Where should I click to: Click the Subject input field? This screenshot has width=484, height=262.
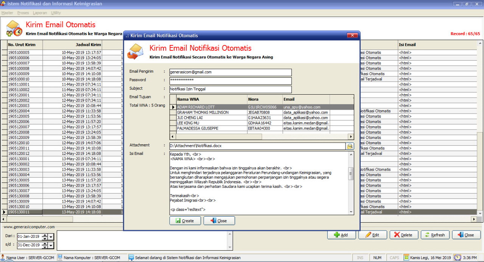[230, 89]
